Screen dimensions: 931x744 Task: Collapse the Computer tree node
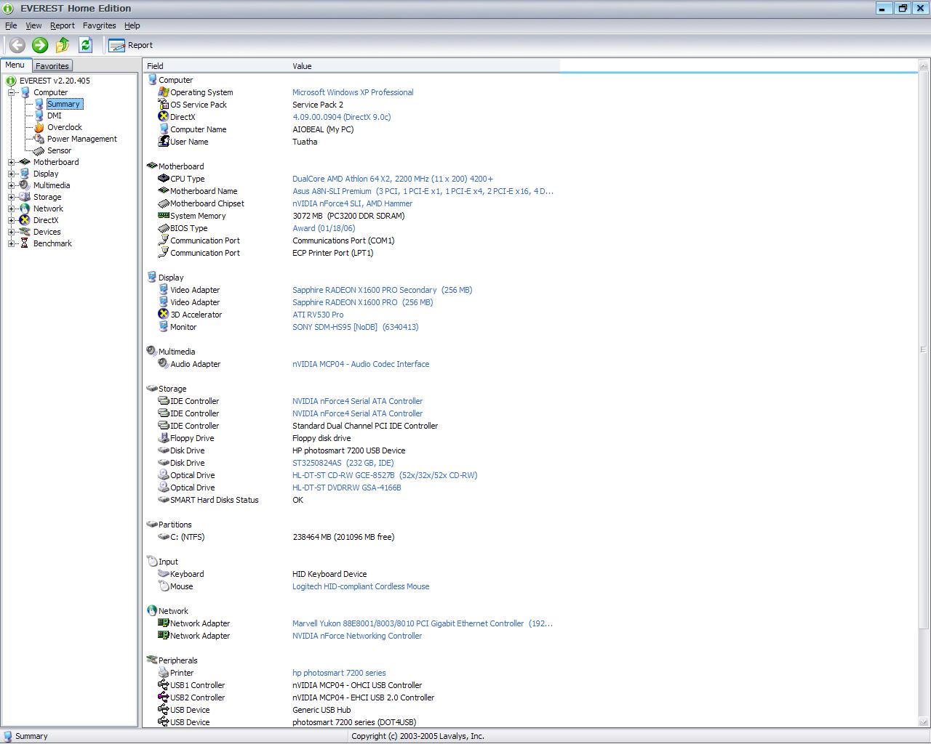pos(12,92)
